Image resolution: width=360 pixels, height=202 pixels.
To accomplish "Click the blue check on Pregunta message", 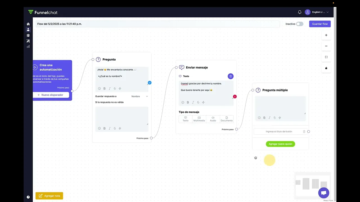I will point(150,82).
